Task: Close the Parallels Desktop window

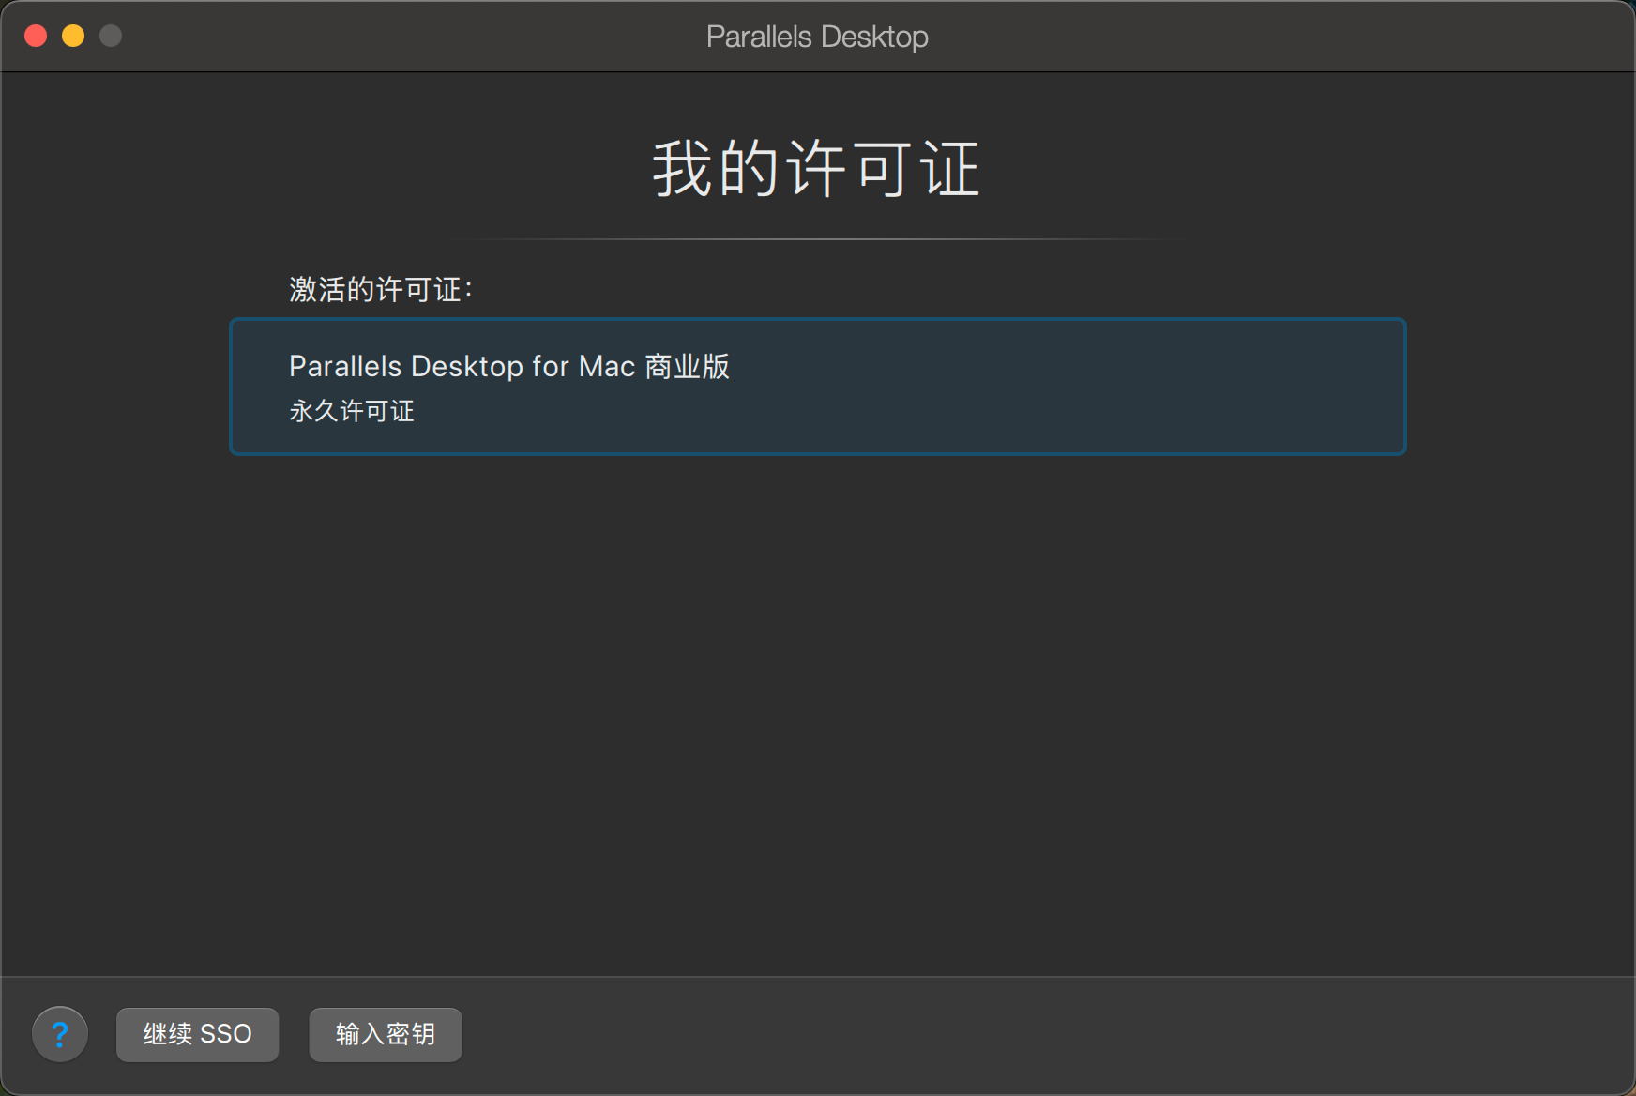Action: pyautogui.click(x=36, y=36)
